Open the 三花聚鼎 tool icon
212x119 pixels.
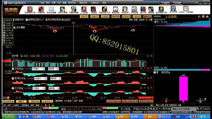tap(84, 10)
